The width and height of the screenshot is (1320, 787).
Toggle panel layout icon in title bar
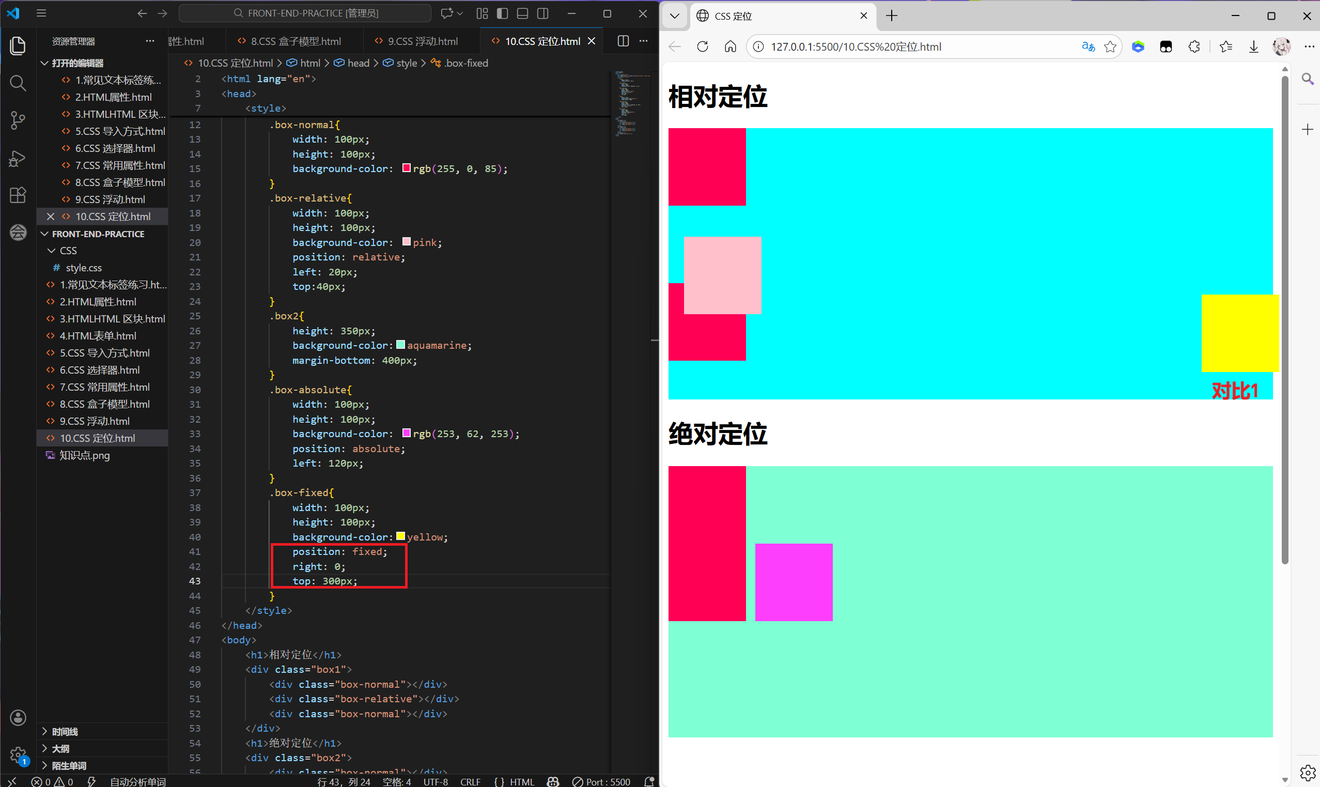click(522, 13)
